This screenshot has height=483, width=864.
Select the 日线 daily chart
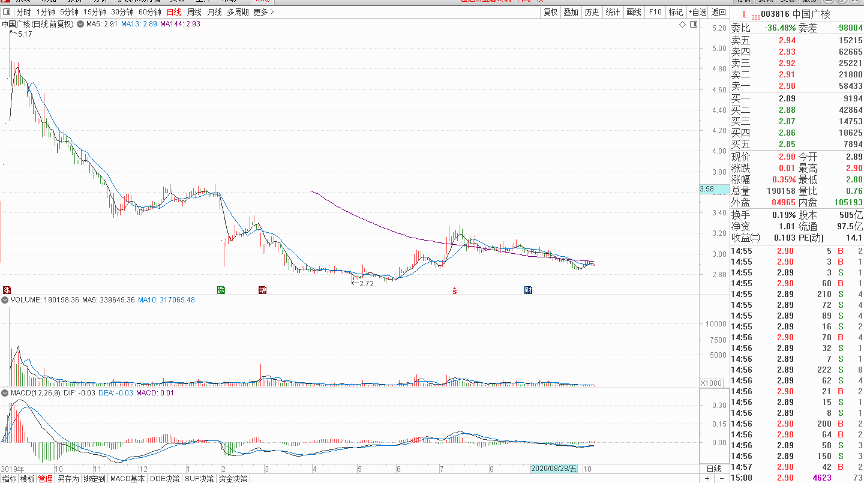pos(174,12)
